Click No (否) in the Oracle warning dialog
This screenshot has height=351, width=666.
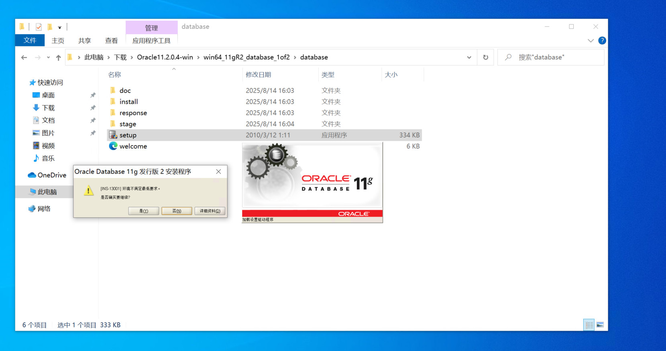[177, 211]
